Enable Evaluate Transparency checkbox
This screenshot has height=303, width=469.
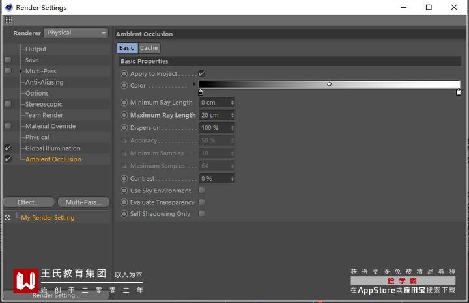click(201, 202)
